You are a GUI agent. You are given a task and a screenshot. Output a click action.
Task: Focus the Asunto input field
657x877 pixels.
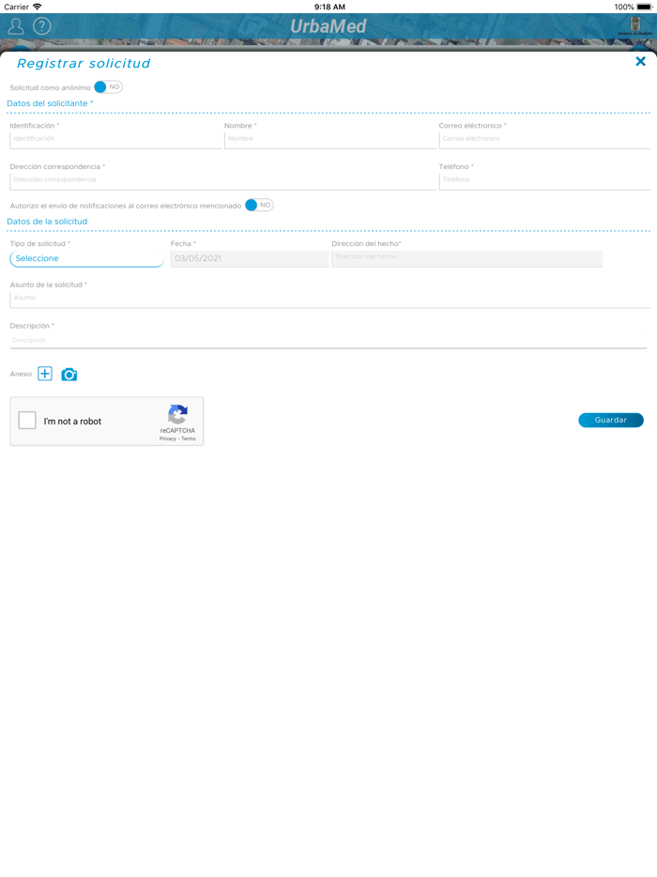329,300
